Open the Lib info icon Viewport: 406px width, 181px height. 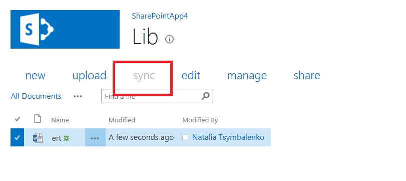pos(169,39)
